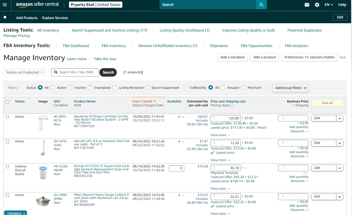352x215 pixels.
Task: Open the Adcraft ladle product image
Action: click(43, 148)
